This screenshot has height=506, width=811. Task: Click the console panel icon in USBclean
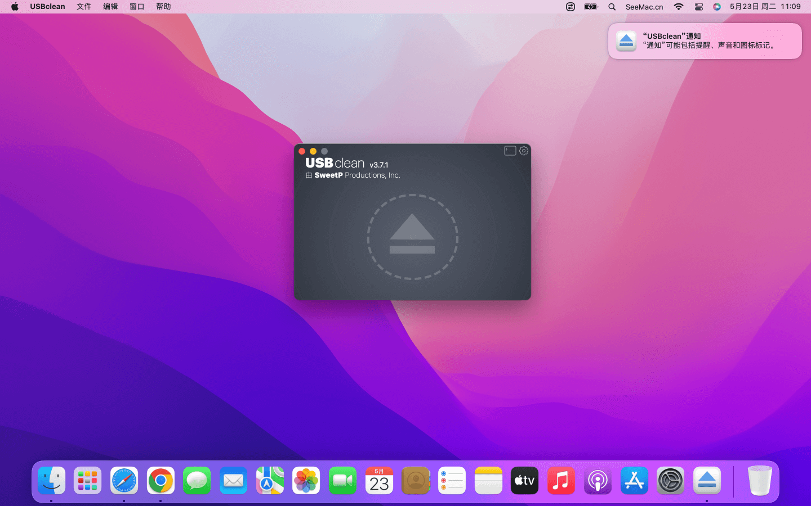tap(510, 151)
